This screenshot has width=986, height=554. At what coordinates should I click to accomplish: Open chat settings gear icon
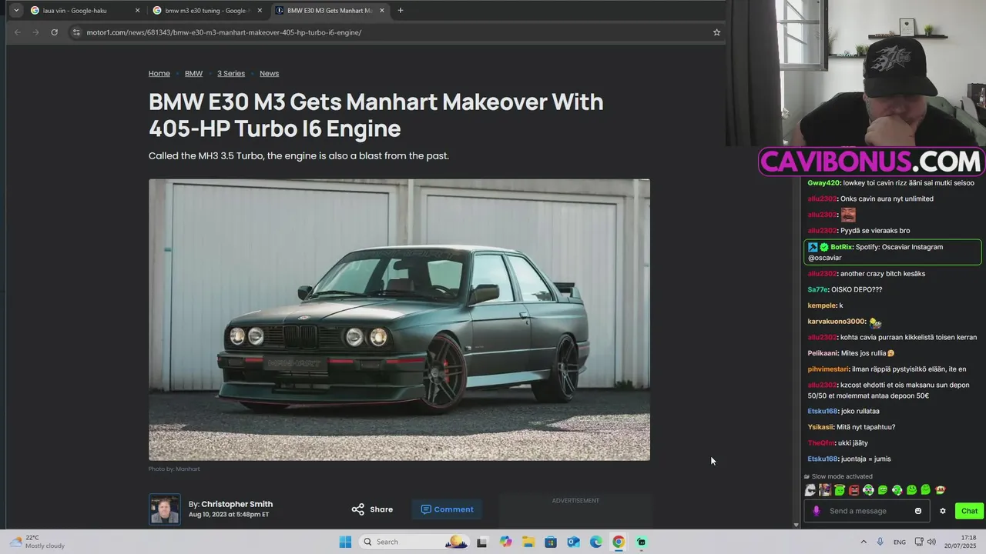[942, 511]
